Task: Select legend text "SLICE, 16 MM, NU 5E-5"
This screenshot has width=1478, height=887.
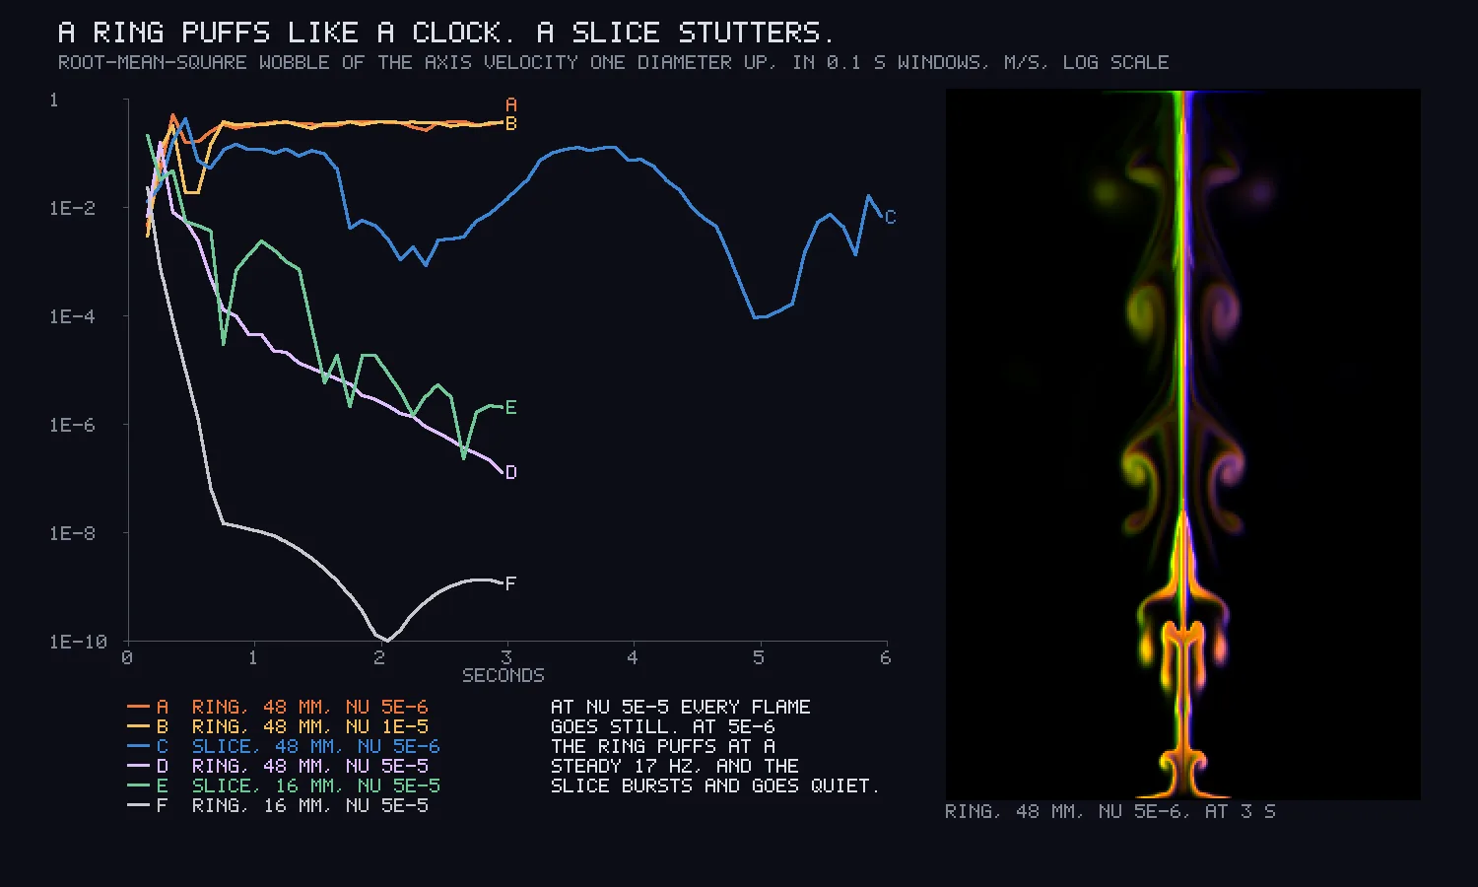Action: (316, 785)
